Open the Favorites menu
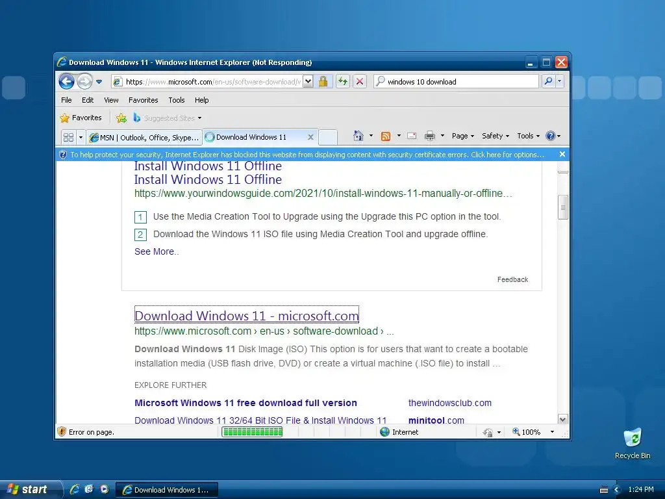The width and height of the screenshot is (665, 499). 144,100
